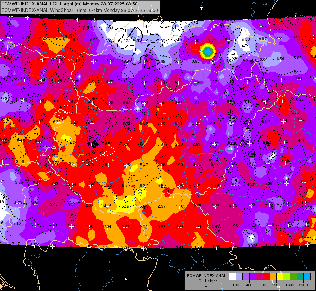Click the wind shear value '6.97'
This screenshot has height=291, width=316.
(263, 38)
